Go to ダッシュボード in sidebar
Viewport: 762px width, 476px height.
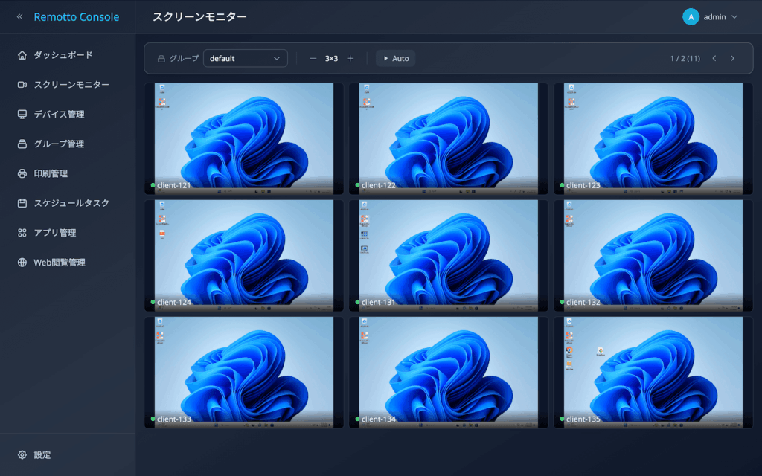coord(63,55)
